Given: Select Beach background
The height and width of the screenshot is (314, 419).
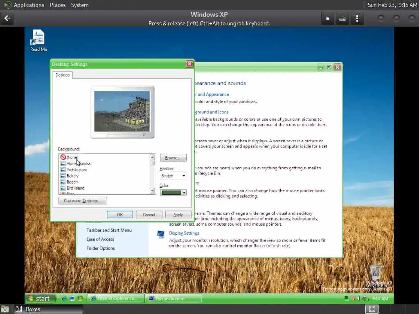Looking at the screenshot, I should (x=69, y=182).
